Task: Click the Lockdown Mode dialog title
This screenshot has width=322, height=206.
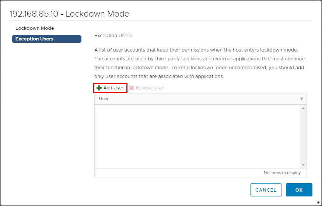Action: pyautogui.click(x=69, y=14)
